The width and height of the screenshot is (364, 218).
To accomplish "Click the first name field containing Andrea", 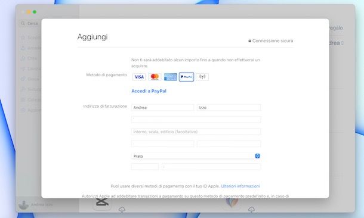I will pos(162,107).
